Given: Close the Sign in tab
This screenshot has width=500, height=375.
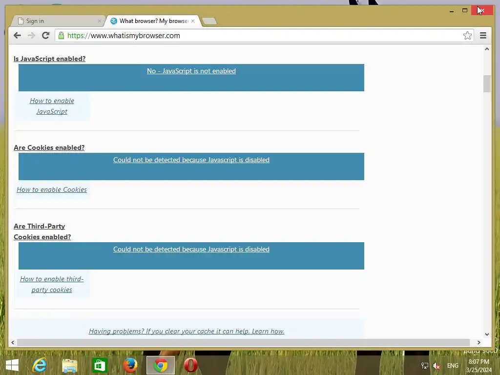Looking at the screenshot, I should click(99, 21).
